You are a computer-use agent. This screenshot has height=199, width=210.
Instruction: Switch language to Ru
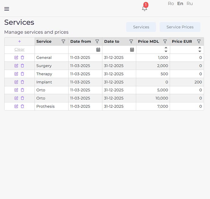pyautogui.click(x=190, y=4)
